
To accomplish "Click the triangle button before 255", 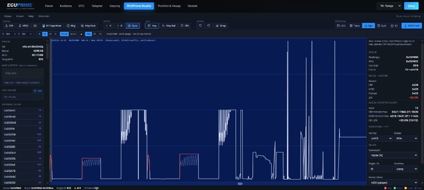I will (x=82, y=34).
